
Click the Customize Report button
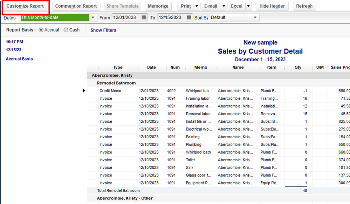(x=25, y=6)
